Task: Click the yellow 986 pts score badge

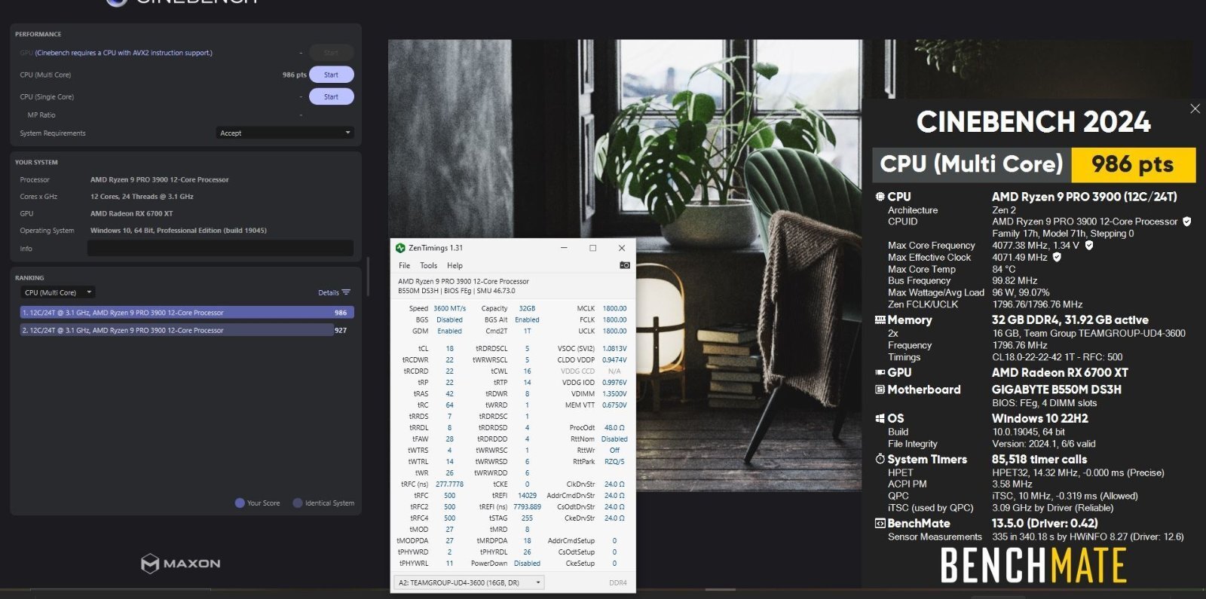Action: tap(1133, 165)
